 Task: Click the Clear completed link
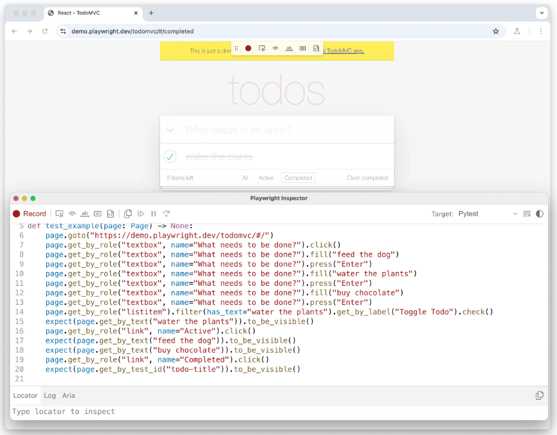click(367, 178)
